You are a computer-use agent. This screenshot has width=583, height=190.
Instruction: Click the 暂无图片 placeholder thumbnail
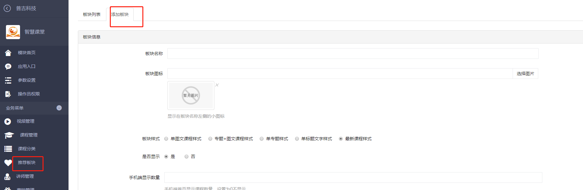pyautogui.click(x=191, y=95)
